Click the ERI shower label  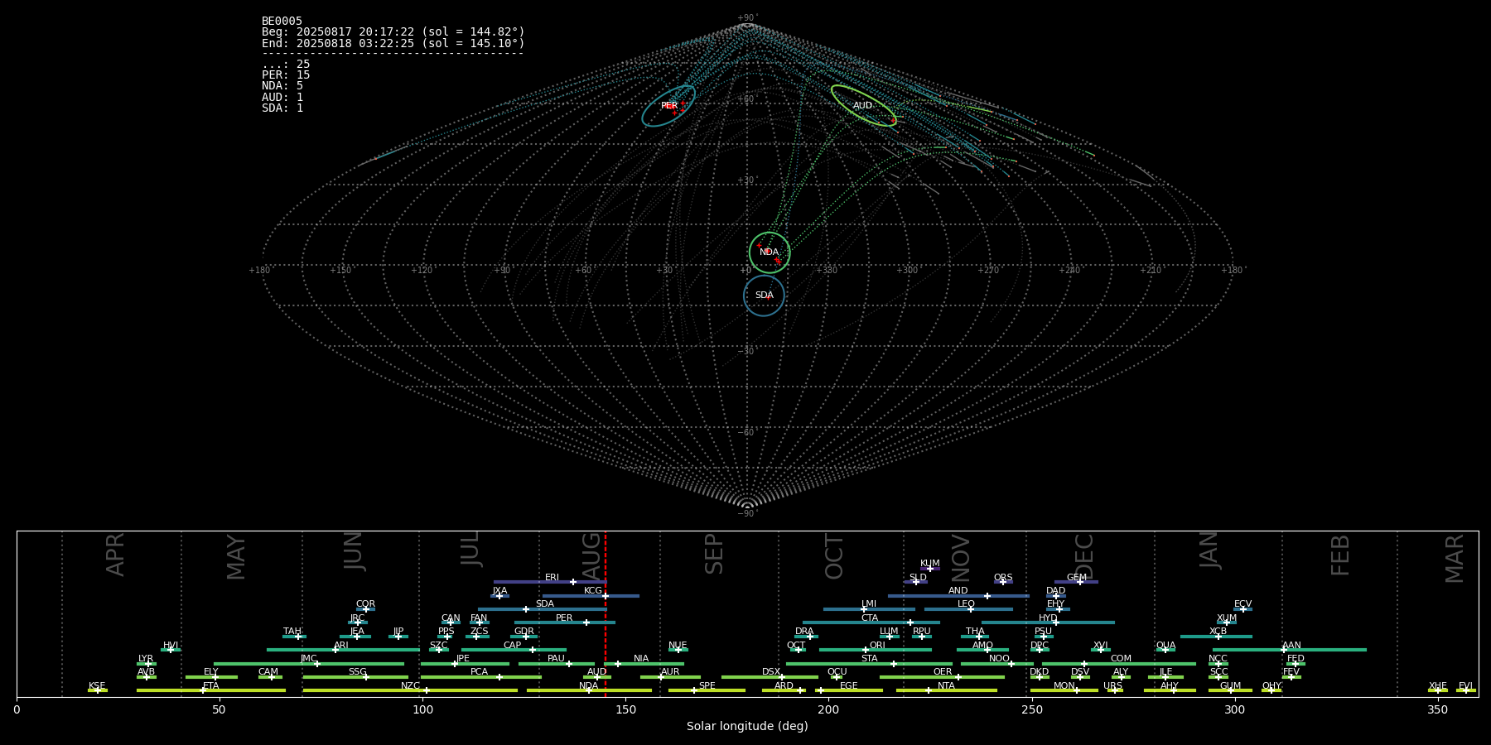click(552, 578)
